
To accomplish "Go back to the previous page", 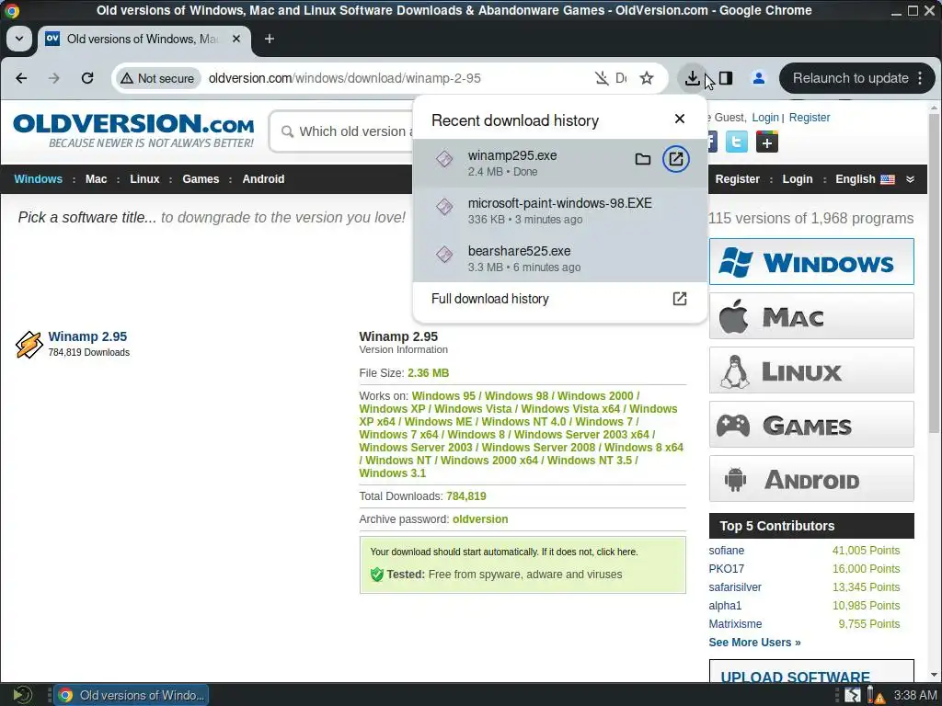I will [x=21, y=78].
